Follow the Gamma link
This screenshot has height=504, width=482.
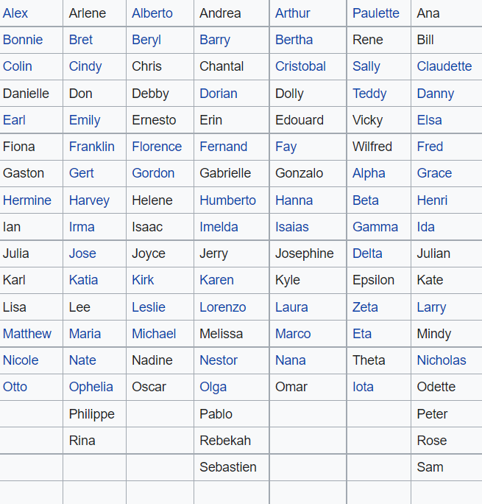(x=375, y=227)
